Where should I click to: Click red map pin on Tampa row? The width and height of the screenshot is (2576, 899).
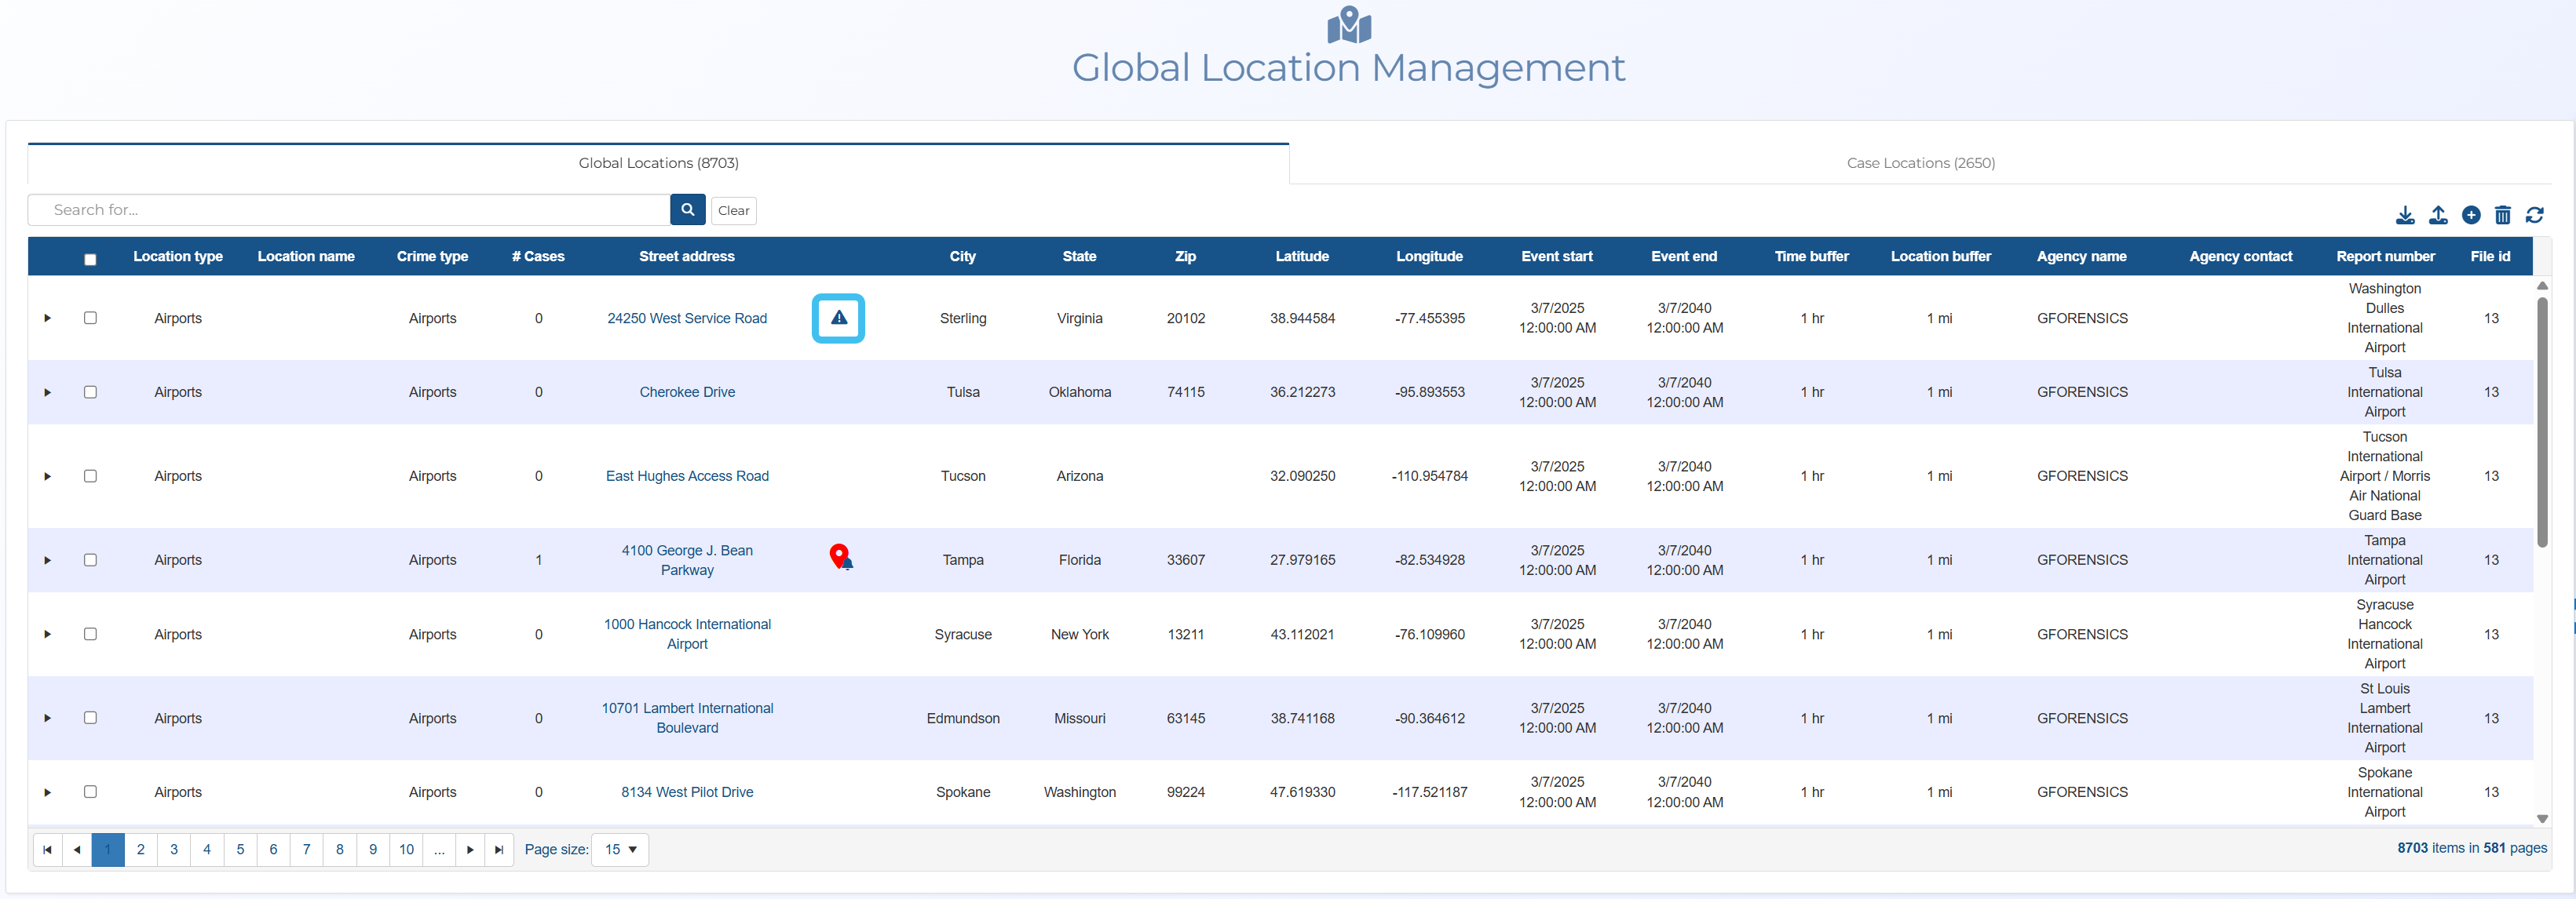pyautogui.click(x=840, y=556)
